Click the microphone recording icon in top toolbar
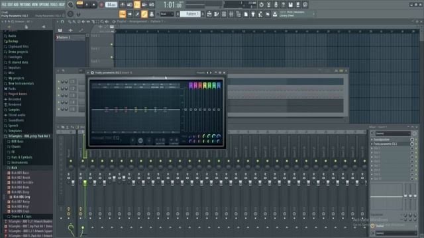424x238 pixels. pyautogui.click(x=276, y=5)
